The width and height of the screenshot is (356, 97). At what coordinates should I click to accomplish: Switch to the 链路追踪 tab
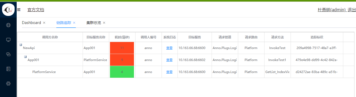tap(64, 23)
